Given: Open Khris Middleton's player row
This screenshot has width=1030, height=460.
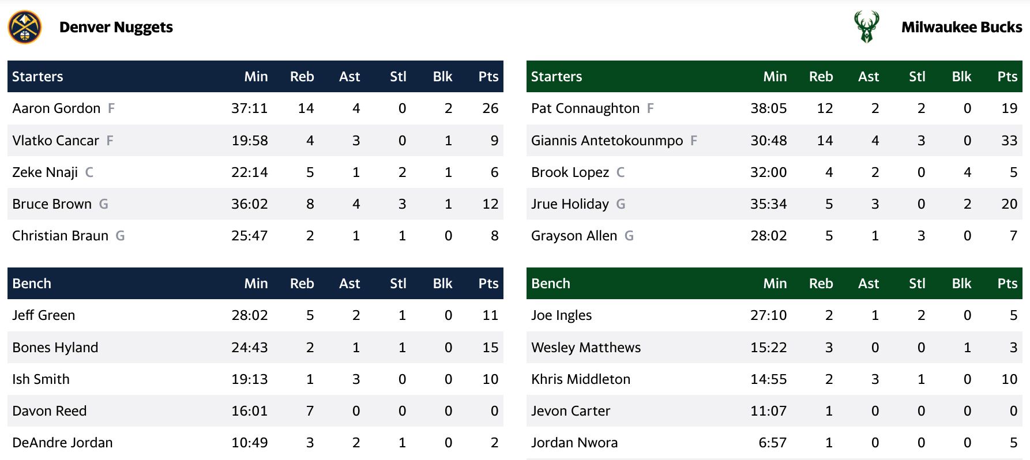Looking at the screenshot, I should pos(775,379).
